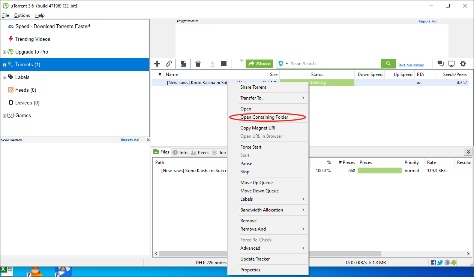Open the Remove And submenu

[268, 229]
